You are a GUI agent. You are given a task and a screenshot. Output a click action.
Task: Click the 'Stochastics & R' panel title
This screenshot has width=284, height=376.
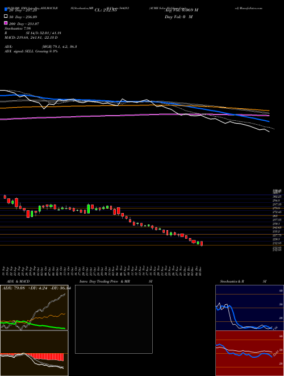coord(232,281)
